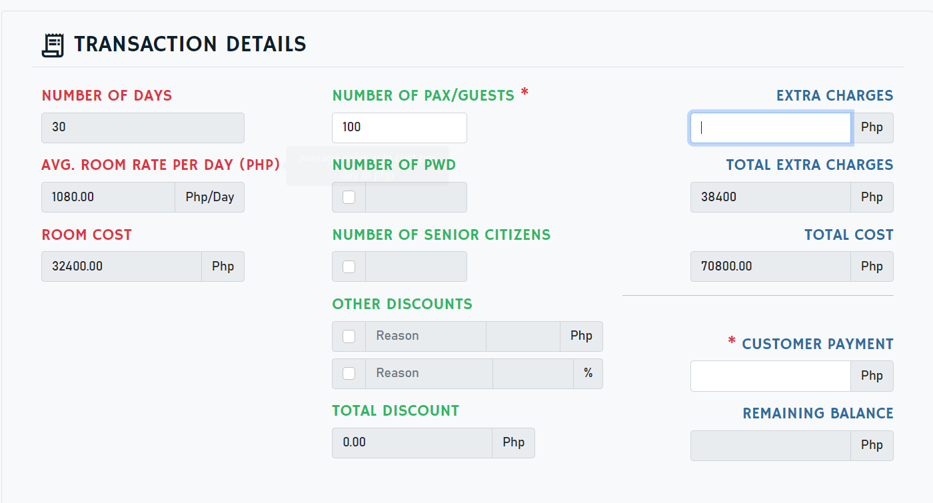Click the Total Discount field
The height and width of the screenshot is (503, 933).
click(x=412, y=442)
